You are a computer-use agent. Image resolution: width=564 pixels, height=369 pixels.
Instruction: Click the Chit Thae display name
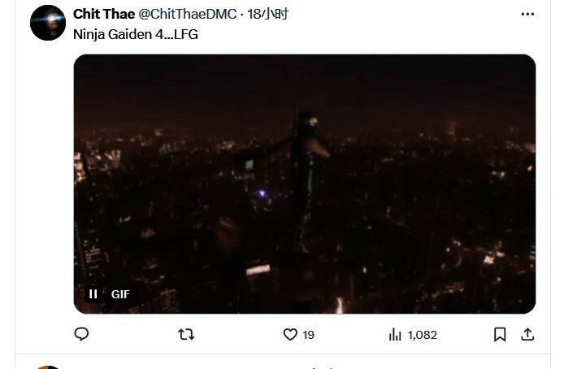point(103,14)
